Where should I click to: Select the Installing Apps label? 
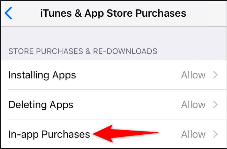(x=42, y=75)
